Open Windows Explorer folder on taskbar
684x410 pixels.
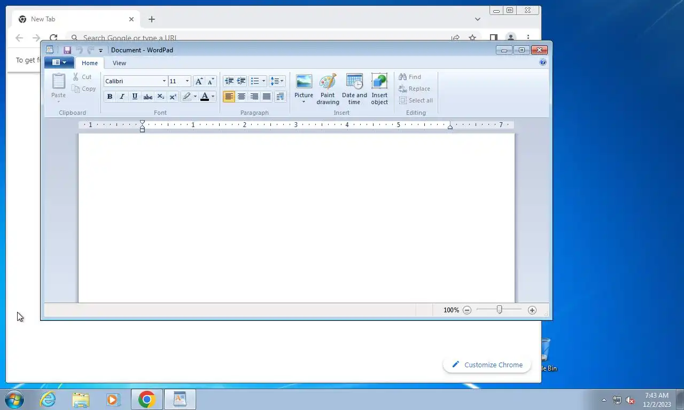[81, 399]
